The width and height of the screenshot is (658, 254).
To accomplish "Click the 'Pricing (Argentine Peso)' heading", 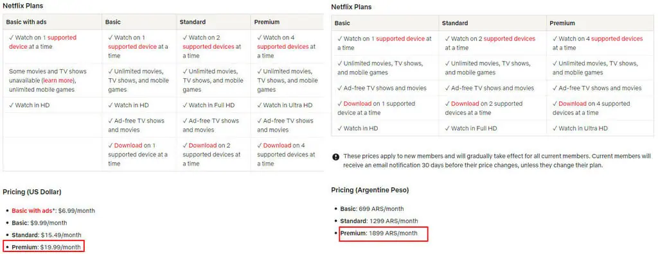I will 370,190.
